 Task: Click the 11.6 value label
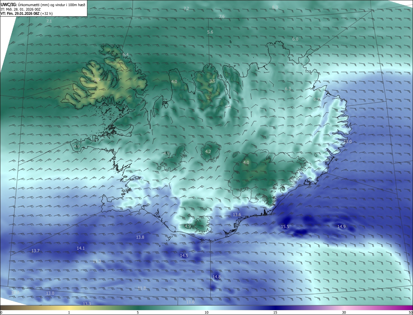[x=190, y=302]
